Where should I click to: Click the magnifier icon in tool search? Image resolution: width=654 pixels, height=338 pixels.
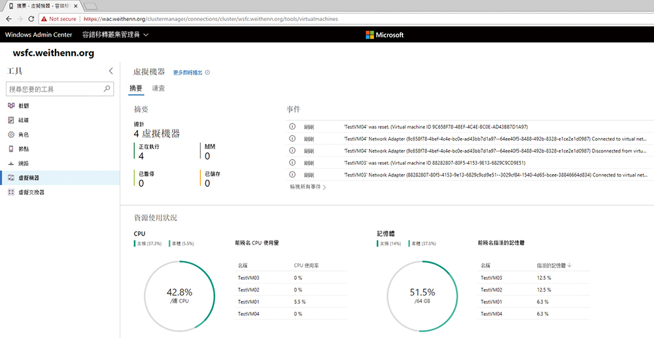tap(107, 89)
